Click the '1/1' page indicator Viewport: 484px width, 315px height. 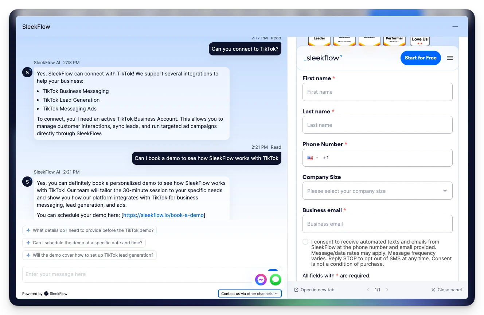pyautogui.click(x=378, y=290)
